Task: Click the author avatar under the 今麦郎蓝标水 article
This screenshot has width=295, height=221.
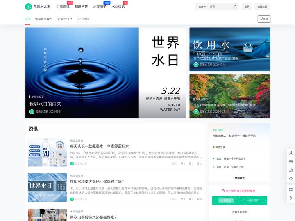Action: [x=72, y=164]
